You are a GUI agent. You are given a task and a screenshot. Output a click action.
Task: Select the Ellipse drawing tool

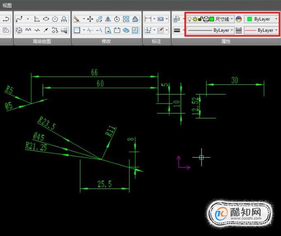coord(46,19)
